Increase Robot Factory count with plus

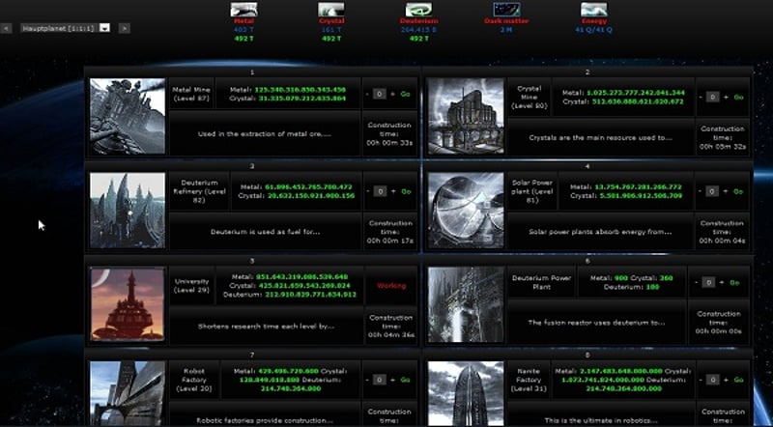392,380
